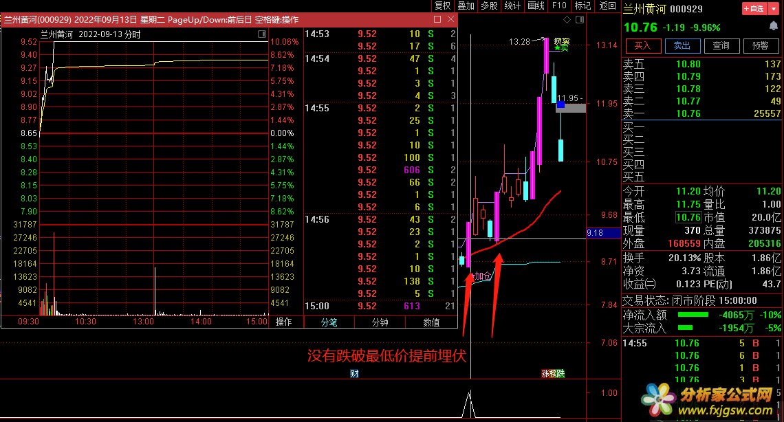
Task: Click the 复权 toolbar item
Action: tap(442, 5)
